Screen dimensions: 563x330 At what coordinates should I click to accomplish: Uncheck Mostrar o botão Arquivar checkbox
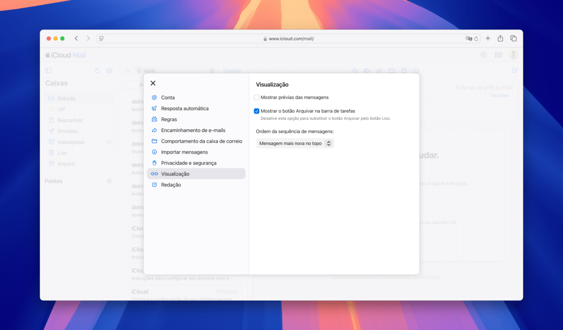click(x=256, y=111)
